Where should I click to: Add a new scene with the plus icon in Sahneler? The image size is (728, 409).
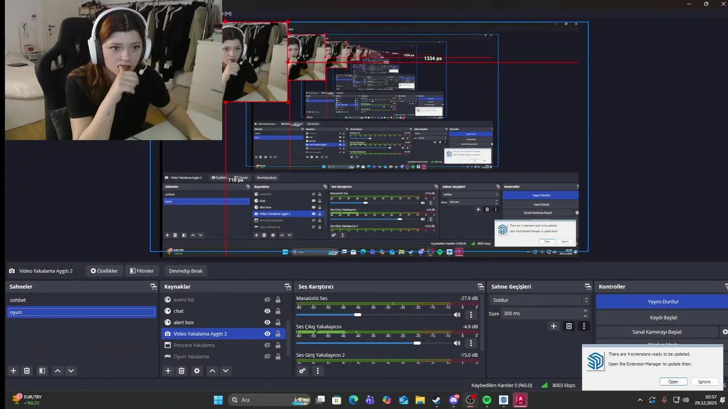pyautogui.click(x=13, y=370)
